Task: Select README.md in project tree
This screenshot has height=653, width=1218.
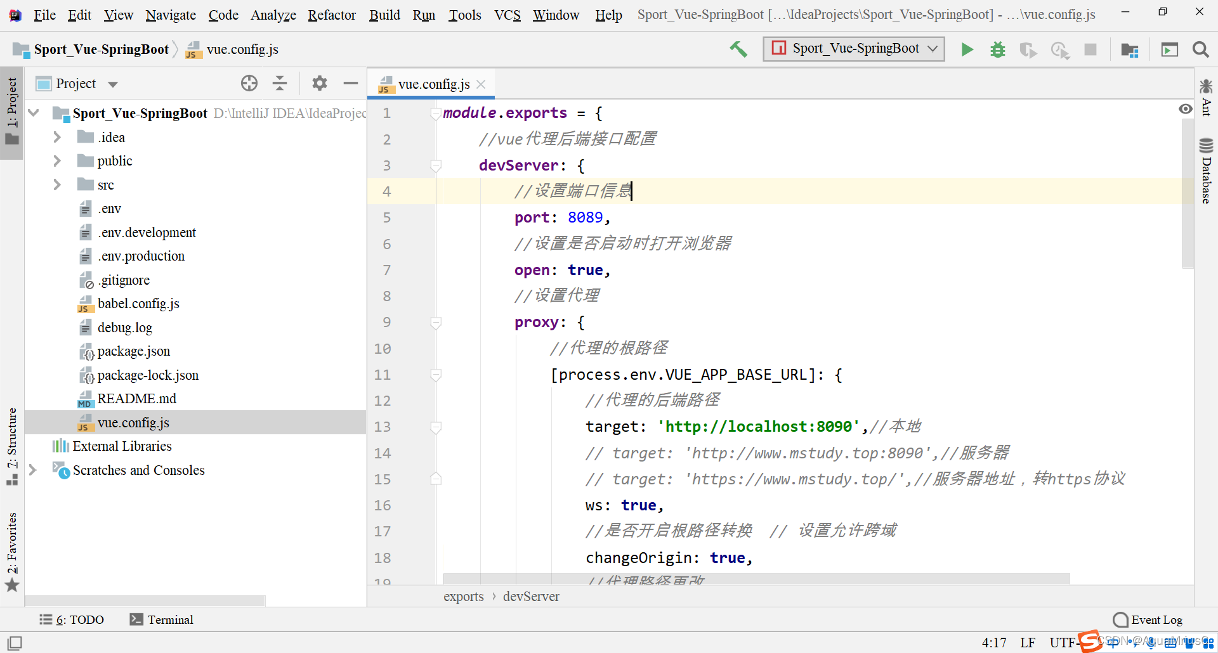Action: [136, 399]
